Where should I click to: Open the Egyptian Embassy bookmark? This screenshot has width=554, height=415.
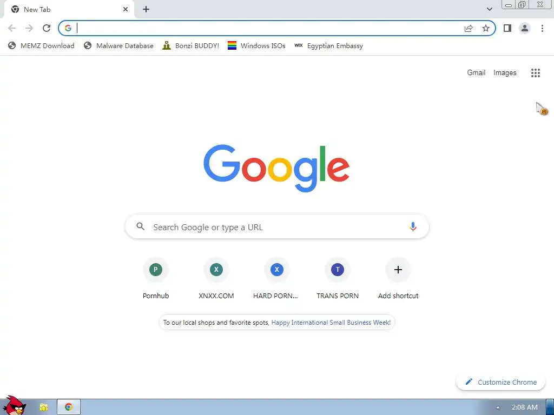329,45
